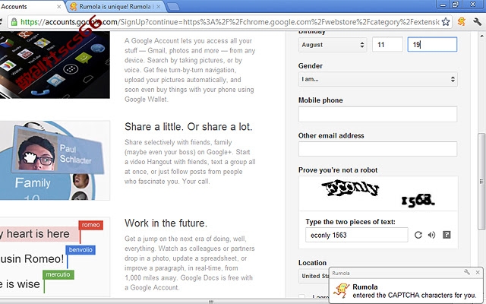The height and width of the screenshot is (304, 486).
Task: Bookmark this page with the star icon
Action: pos(446,22)
